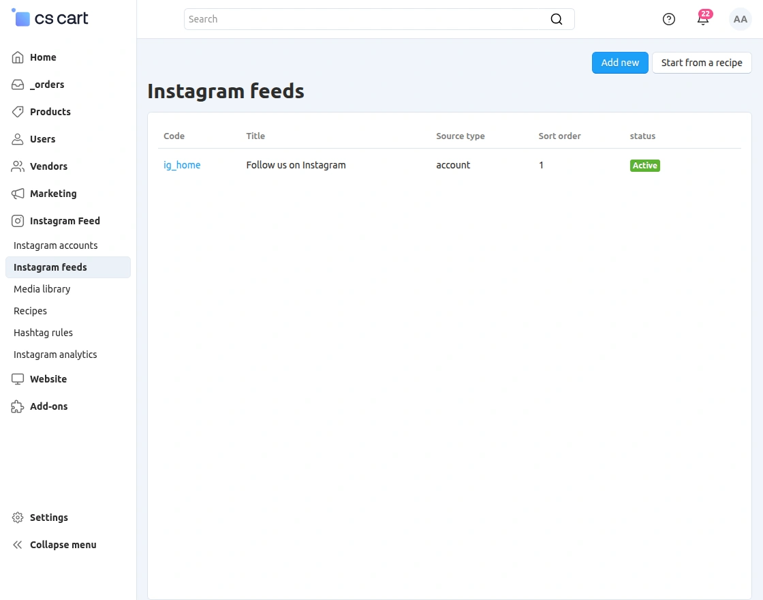Open Instagram accounts submenu item
Image resolution: width=763 pixels, height=600 pixels.
tap(55, 245)
